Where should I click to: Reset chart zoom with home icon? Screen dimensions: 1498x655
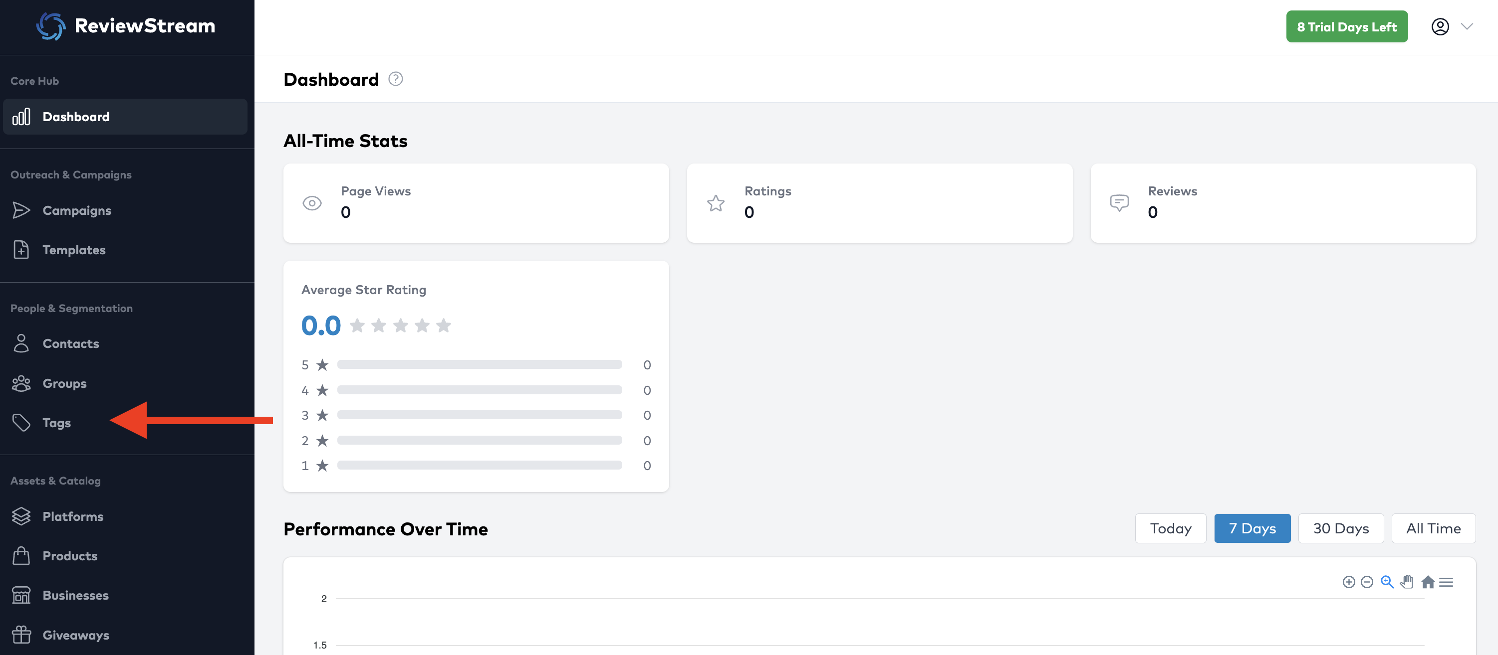tap(1427, 582)
